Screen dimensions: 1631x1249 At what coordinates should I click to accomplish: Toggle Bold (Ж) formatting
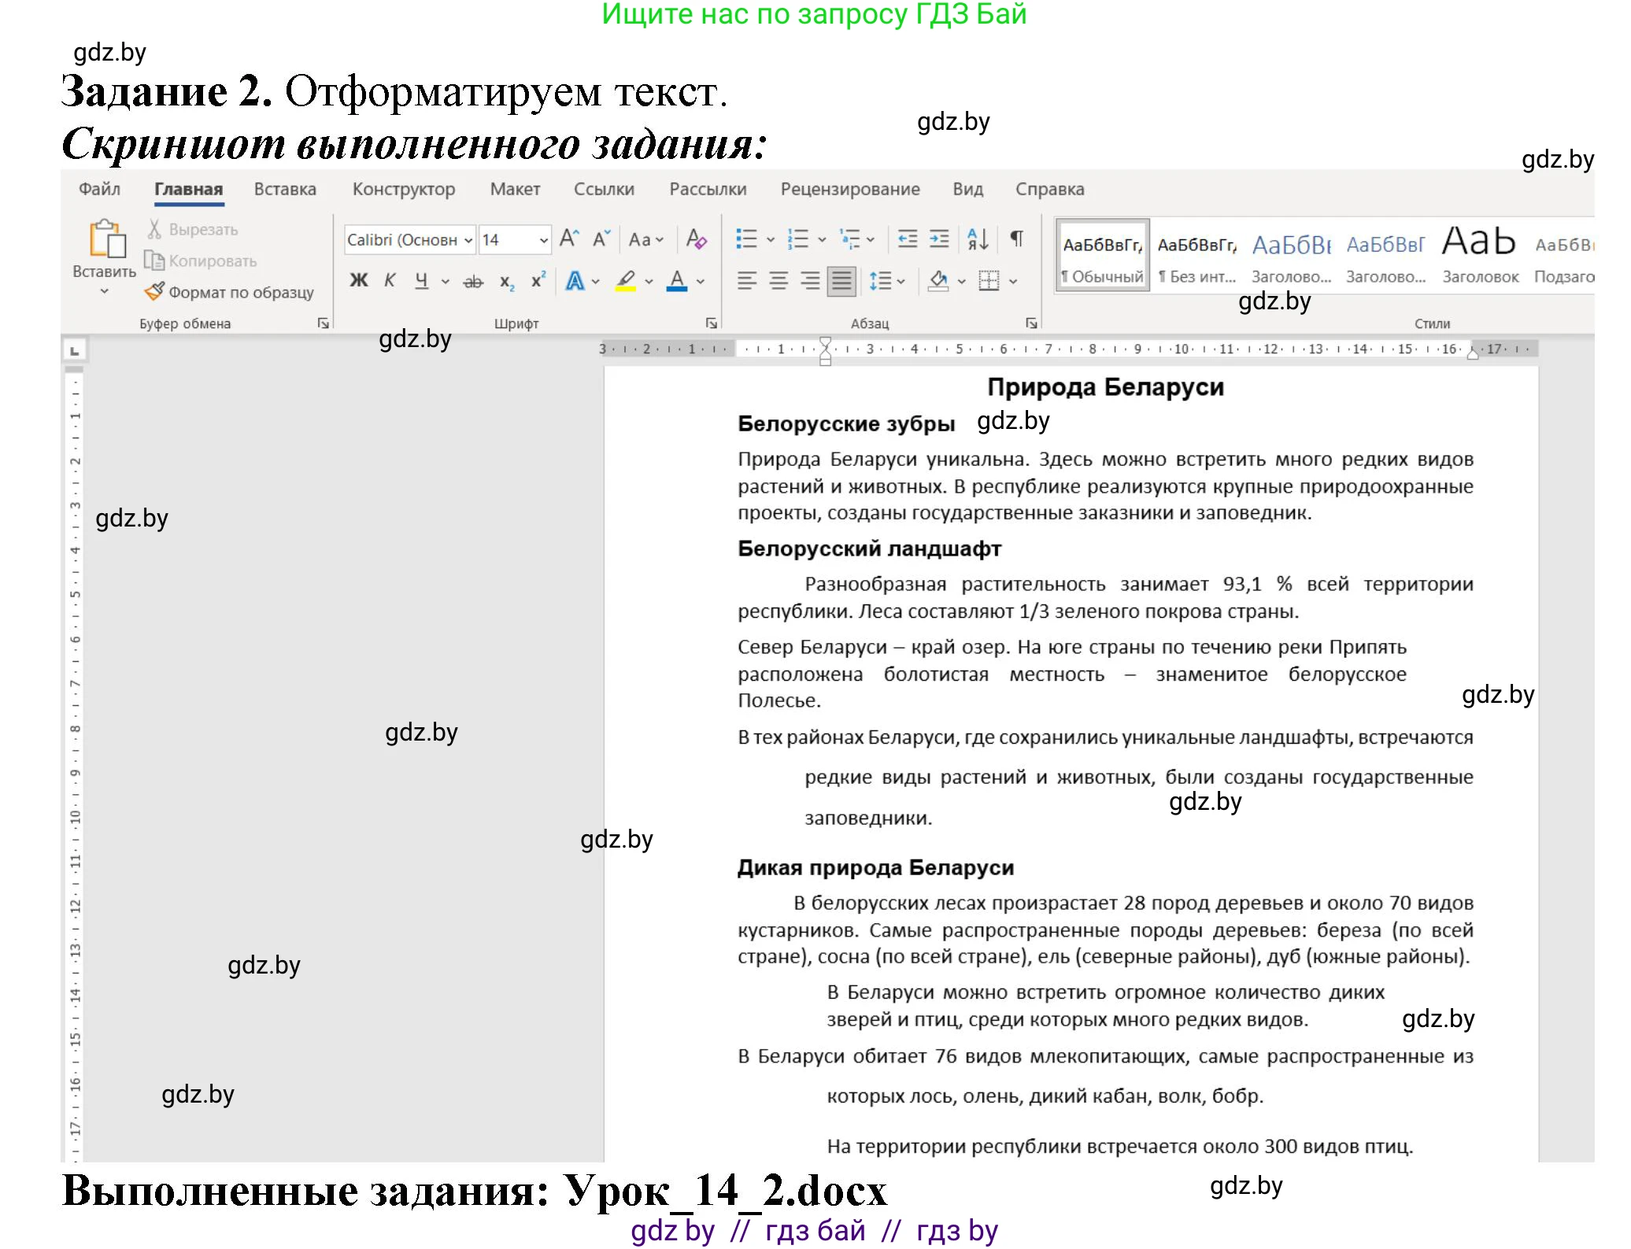coord(358,280)
